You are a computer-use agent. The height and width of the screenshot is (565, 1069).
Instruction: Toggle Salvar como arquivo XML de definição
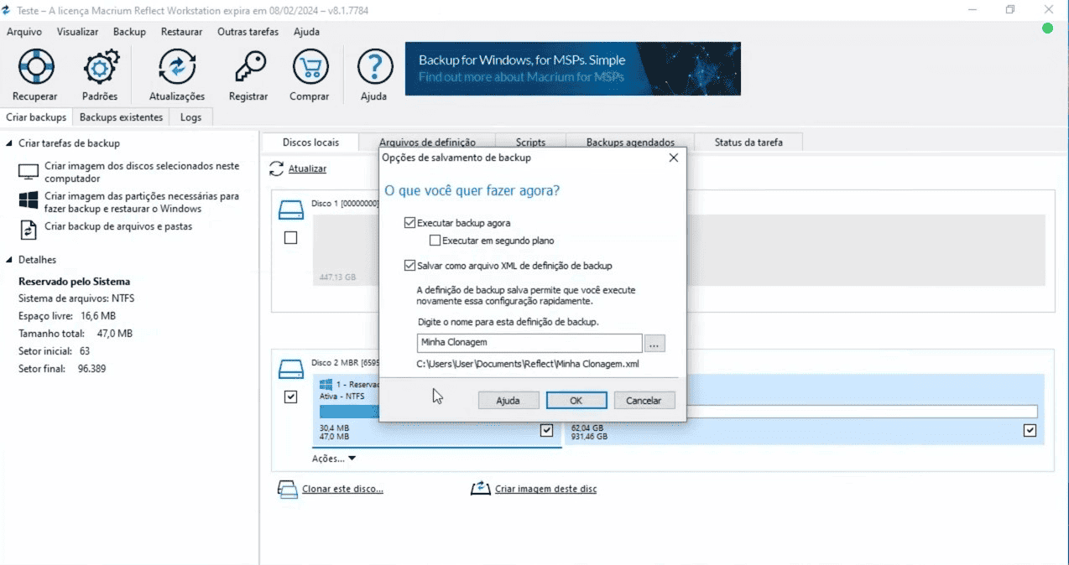point(409,266)
